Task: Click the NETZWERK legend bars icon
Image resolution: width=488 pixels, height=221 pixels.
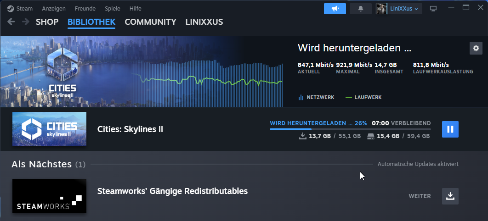Action: pyautogui.click(x=301, y=98)
